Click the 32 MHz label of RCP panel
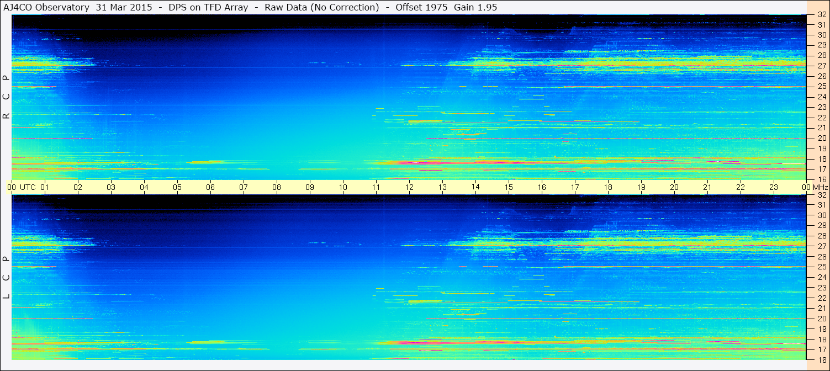The width and height of the screenshot is (830, 371). [x=821, y=15]
